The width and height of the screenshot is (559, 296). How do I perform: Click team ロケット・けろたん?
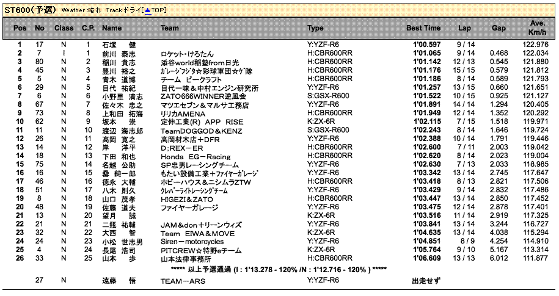click(x=187, y=54)
